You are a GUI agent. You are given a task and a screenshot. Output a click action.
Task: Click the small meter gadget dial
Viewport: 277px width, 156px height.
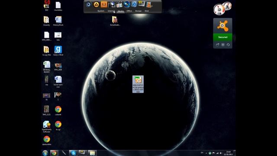(227, 6)
